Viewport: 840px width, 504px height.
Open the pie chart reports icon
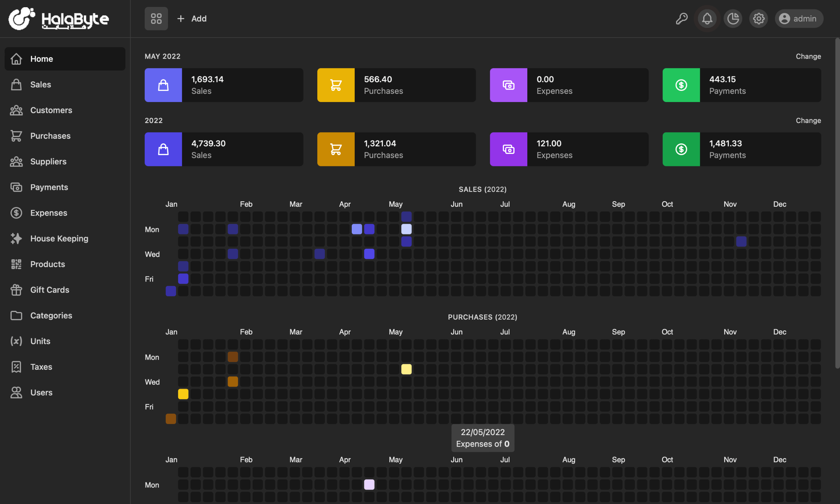point(733,19)
